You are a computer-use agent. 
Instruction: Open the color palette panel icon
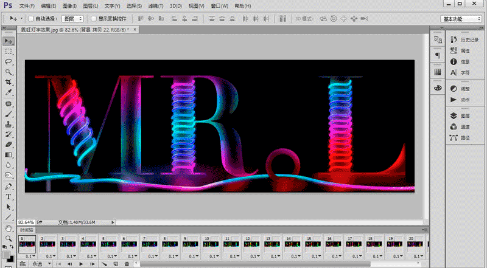click(438, 88)
